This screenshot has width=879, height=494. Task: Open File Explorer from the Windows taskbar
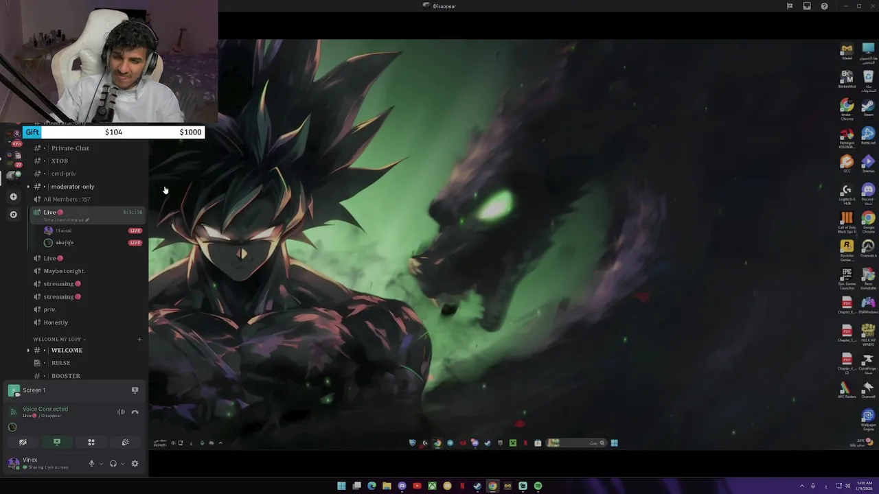pos(387,486)
